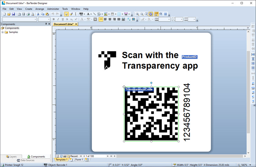Toggle the grid display icon
This screenshot has height=167, width=256.
click(166, 14)
